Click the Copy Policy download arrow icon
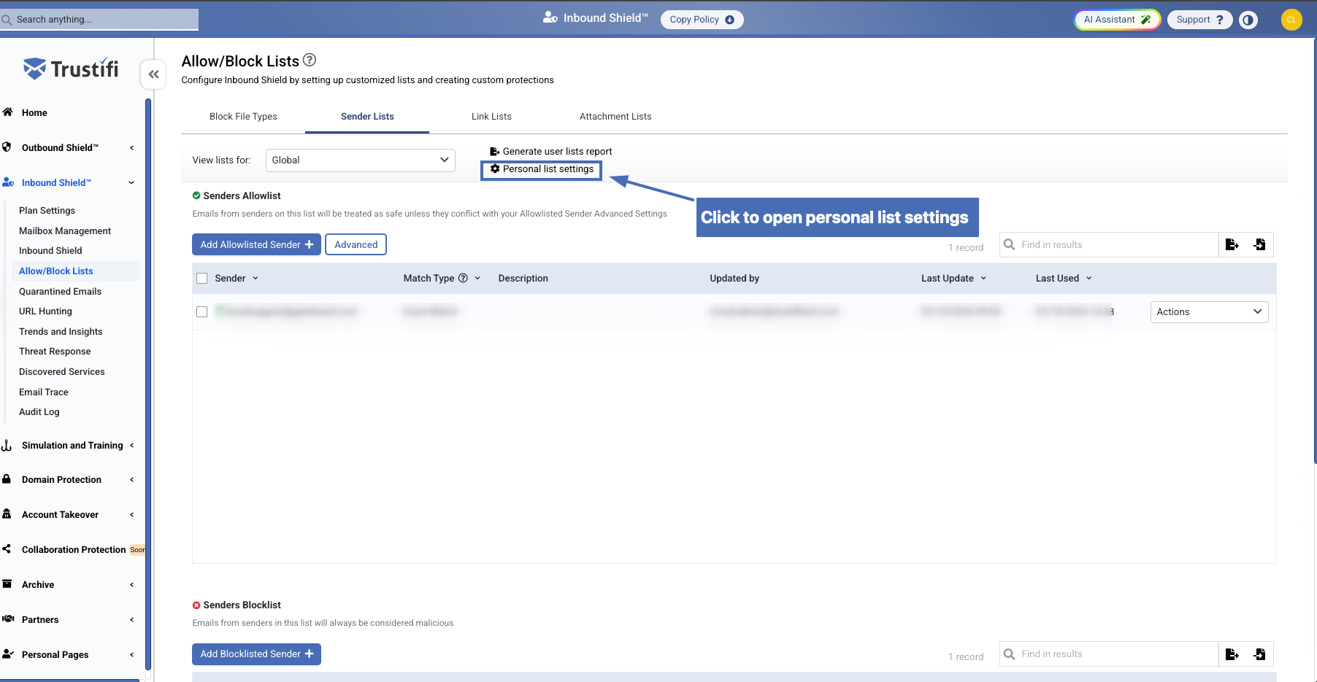This screenshot has width=1317, height=682. (729, 20)
